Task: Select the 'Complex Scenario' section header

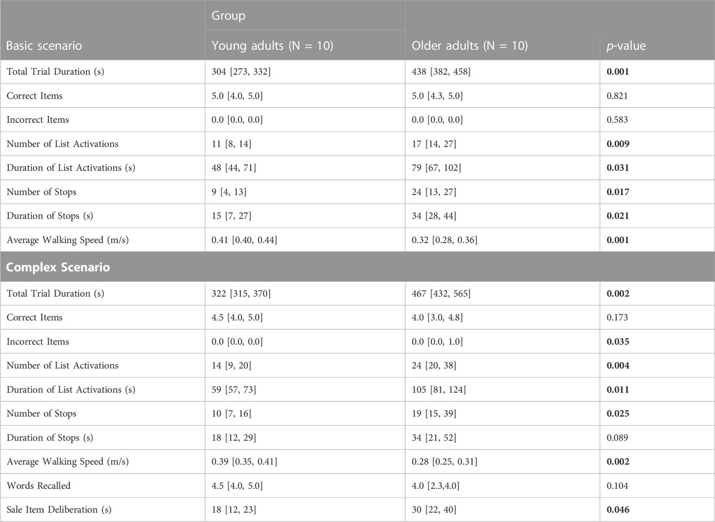Action: tap(58, 267)
